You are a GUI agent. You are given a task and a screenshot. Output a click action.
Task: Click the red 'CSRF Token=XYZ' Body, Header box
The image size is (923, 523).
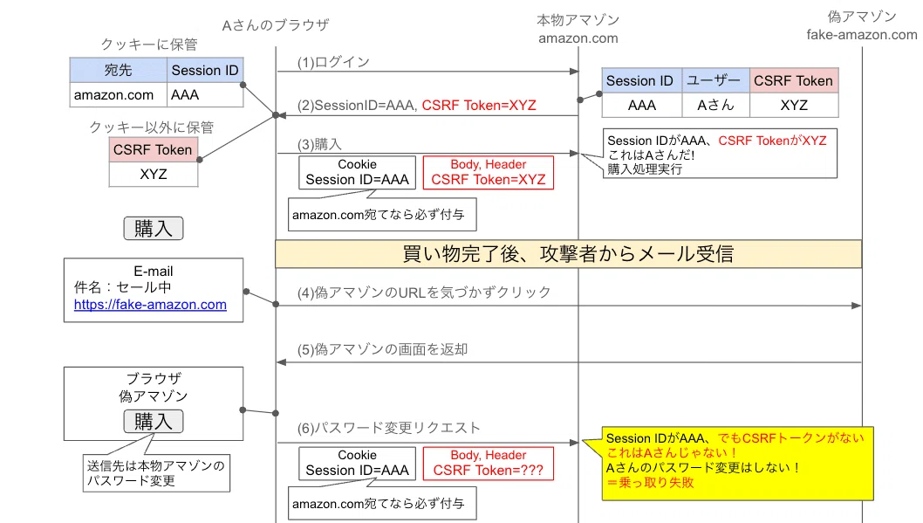[489, 173]
